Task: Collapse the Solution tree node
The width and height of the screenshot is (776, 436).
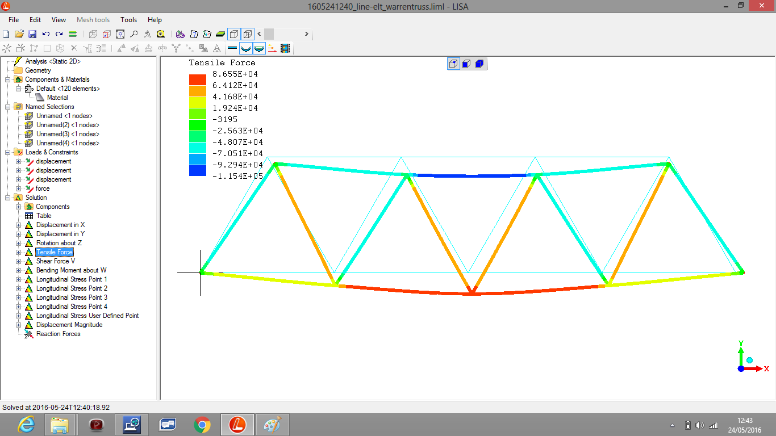Action: (8, 198)
